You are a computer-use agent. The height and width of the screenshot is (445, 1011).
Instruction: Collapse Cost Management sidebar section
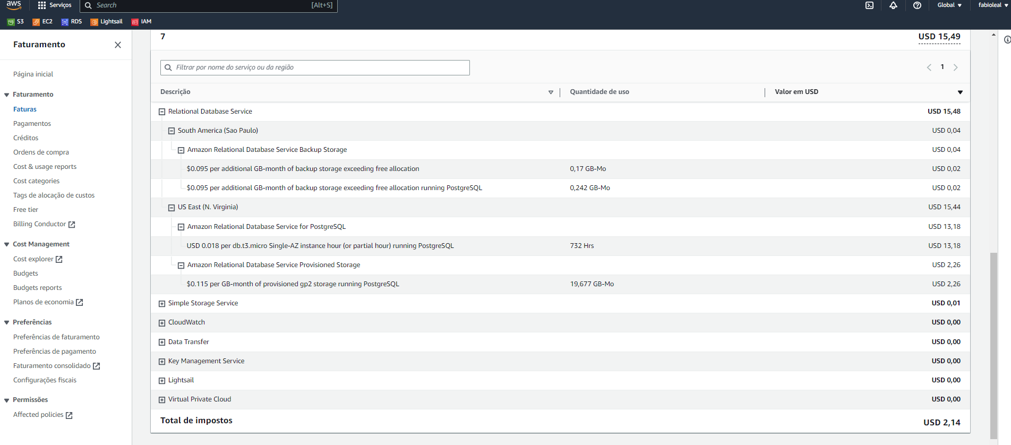click(7, 245)
